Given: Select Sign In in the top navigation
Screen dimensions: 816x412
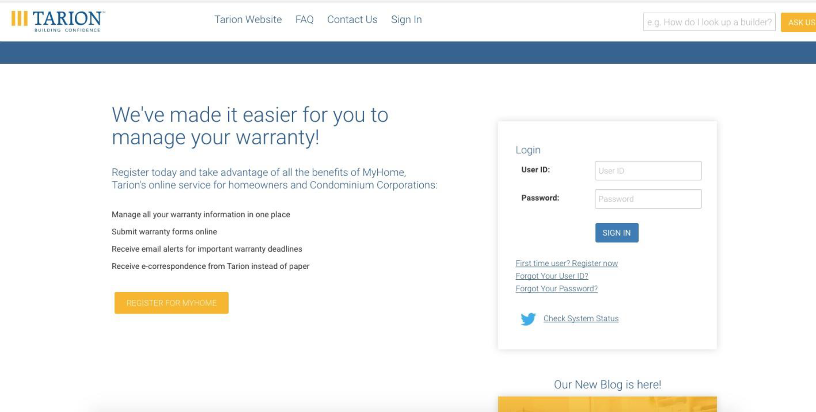Looking at the screenshot, I should [406, 19].
